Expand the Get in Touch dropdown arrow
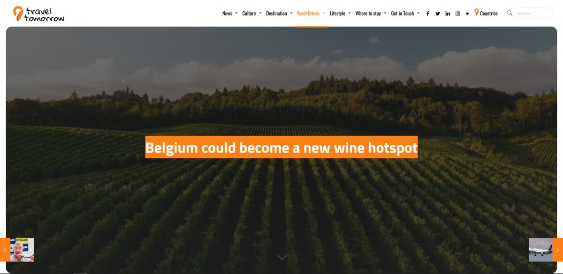The height and width of the screenshot is (274, 563). coord(418,13)
